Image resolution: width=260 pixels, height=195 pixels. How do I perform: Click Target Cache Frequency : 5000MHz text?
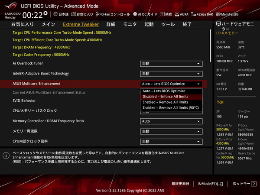(41, 55)
